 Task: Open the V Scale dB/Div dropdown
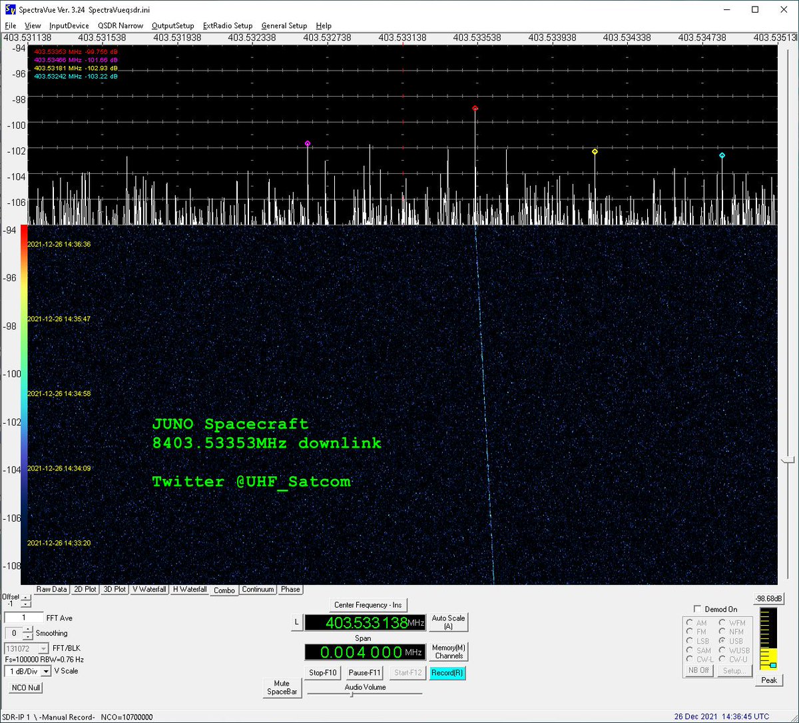click(x=27, y=671)
